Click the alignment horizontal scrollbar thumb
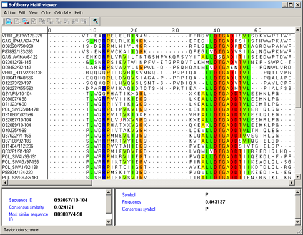Screen dimensions: 303x235 [x=50, y=182]
